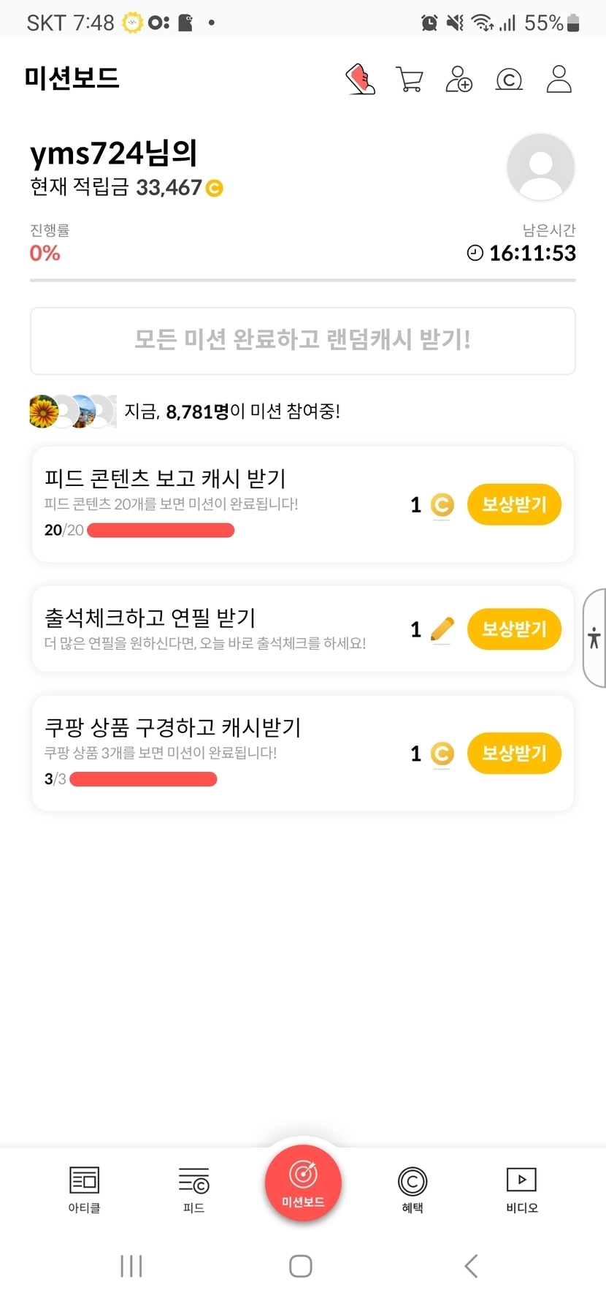Screen dimensions: 606x1301
Task: Claim reward for Coupang products mission
Action: tap(514, 754)
